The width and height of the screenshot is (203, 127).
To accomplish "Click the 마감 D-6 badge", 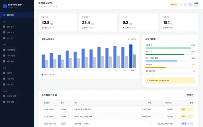I will pyautogui.click(x=174, y=4).
